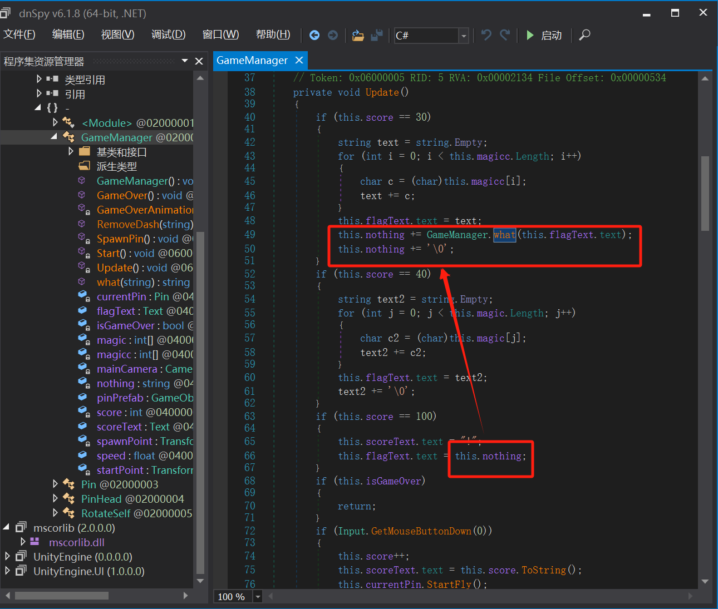Click the open file folder icon
The height and width of the screenshot is (609, 718).
(x=358, y=36)
